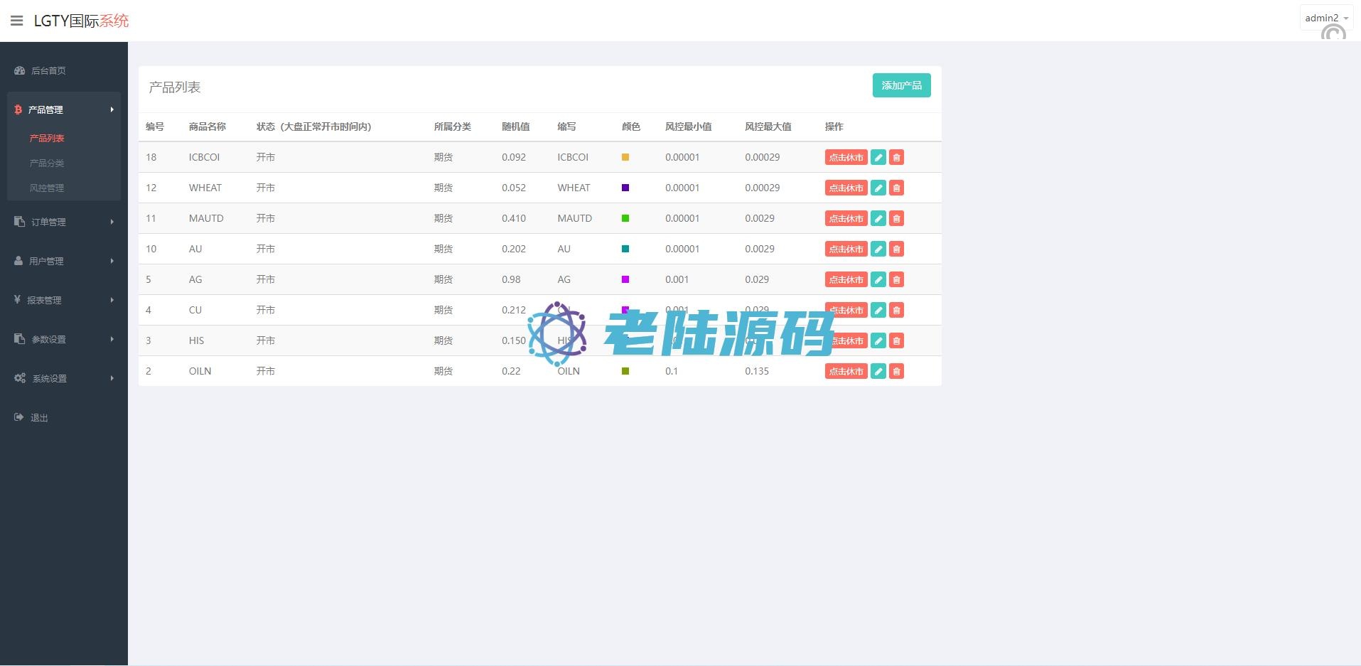Click the 添加产品 button
The height and width of the screenshot is (666, 1361).
pos(901,85)
